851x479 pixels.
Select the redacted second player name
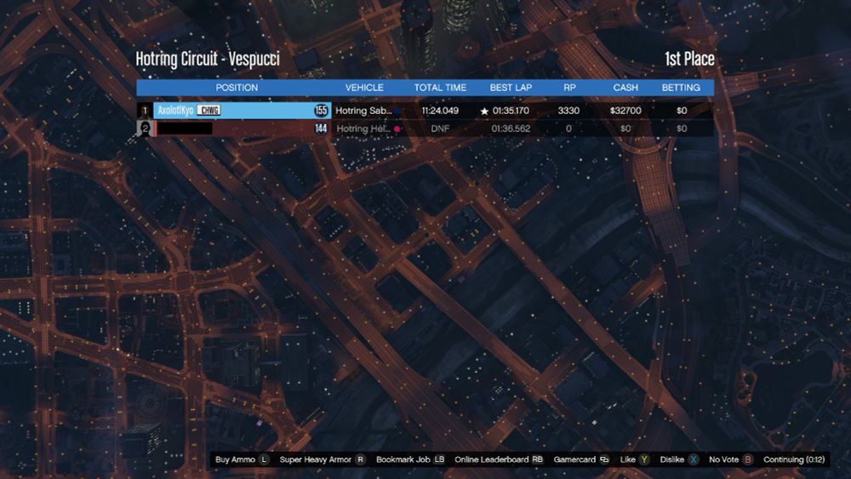(x=185, y=128)
